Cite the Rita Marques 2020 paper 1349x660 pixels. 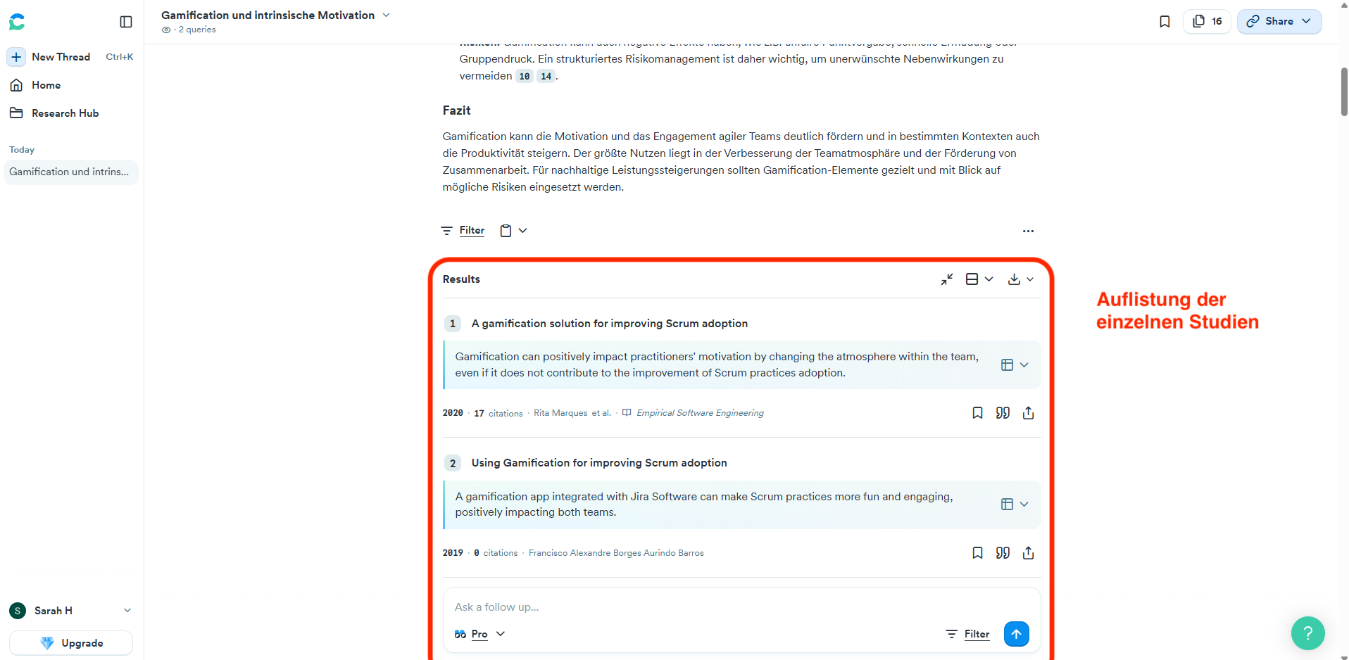[1003, 413]
